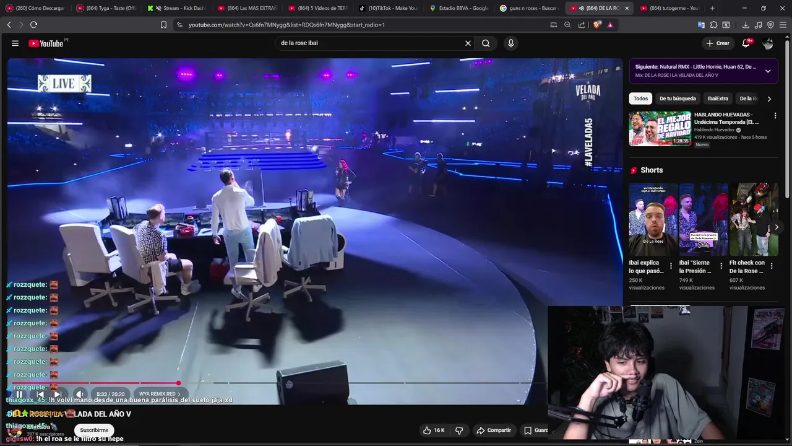Open browser downloads icon
792x446 pixels.
pos(746,25)
